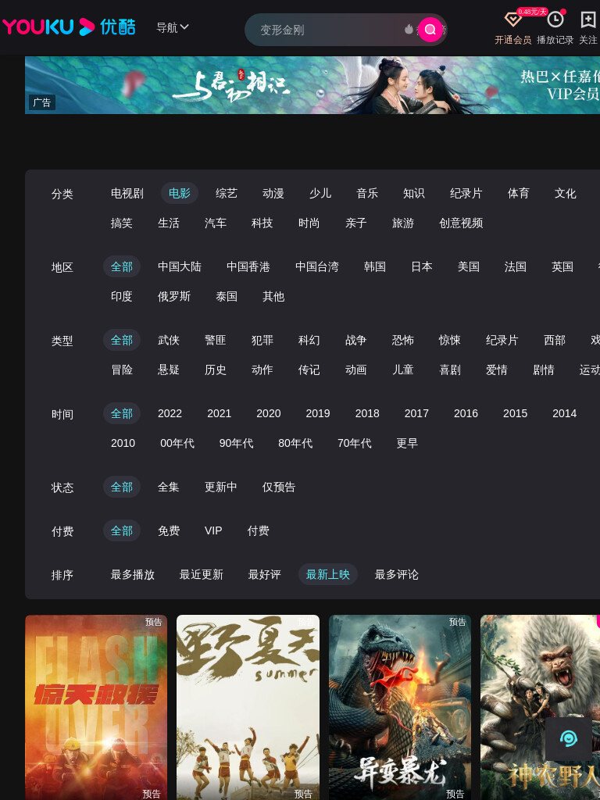Open the 异变暴龙 movie poster
Screen dimensions: 600x800
(400, 707)
